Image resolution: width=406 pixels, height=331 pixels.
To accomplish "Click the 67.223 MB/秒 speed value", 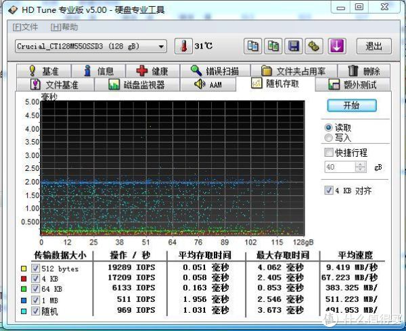I will (350, 278).
